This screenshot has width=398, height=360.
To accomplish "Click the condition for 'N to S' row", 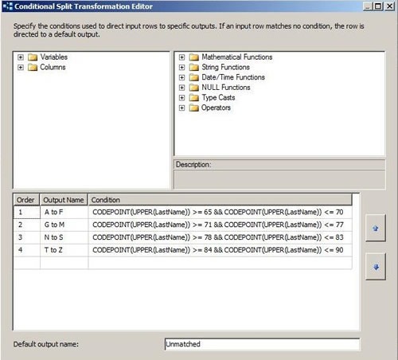I will 220,237.
